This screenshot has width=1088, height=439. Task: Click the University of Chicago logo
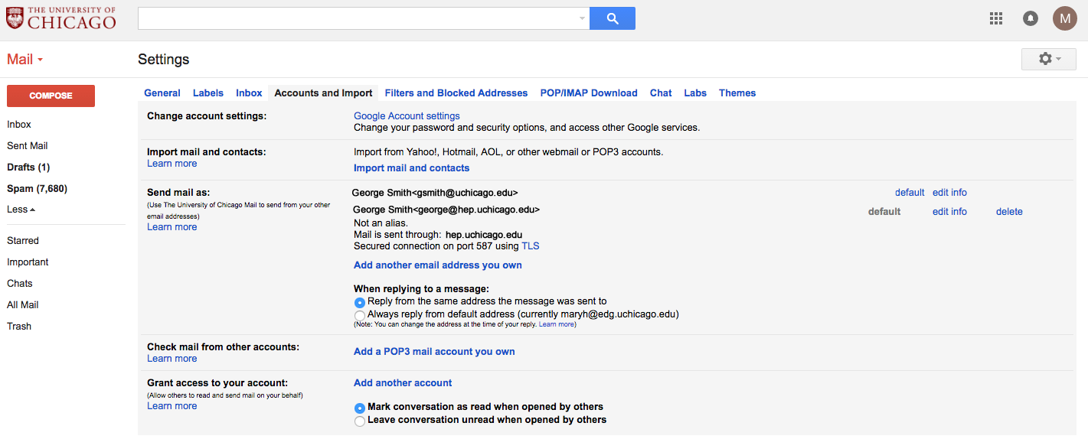coord(61,18)
